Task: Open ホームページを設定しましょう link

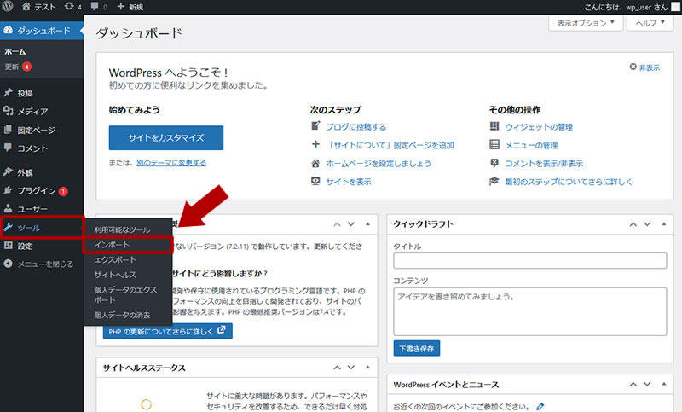Action: [x=379, y=164]
